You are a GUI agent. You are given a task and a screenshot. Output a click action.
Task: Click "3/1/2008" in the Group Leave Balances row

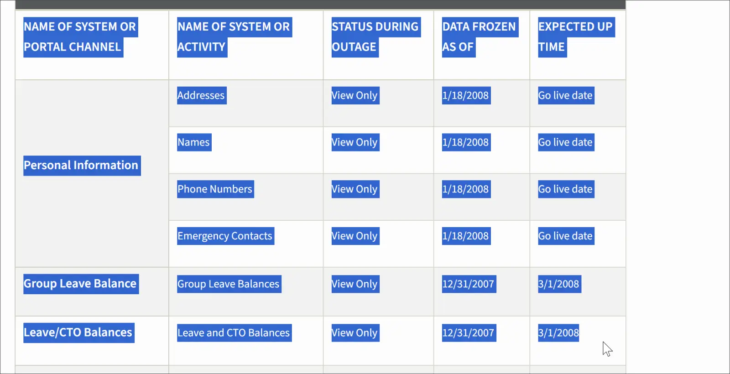(x=559, y=284)
